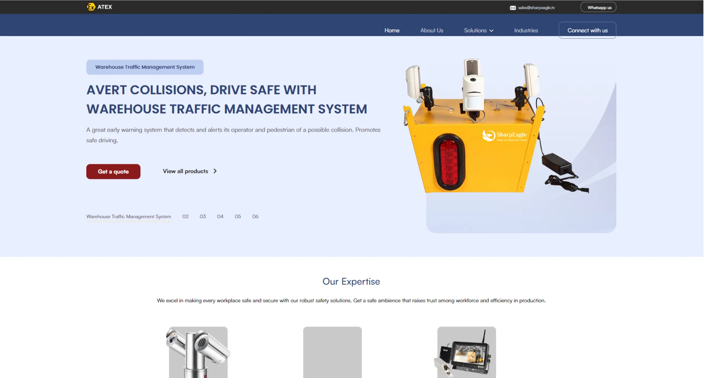Click the blank gray expertise card
The width and height of the screenshot is (704, 378).
(x=332, y=352)
